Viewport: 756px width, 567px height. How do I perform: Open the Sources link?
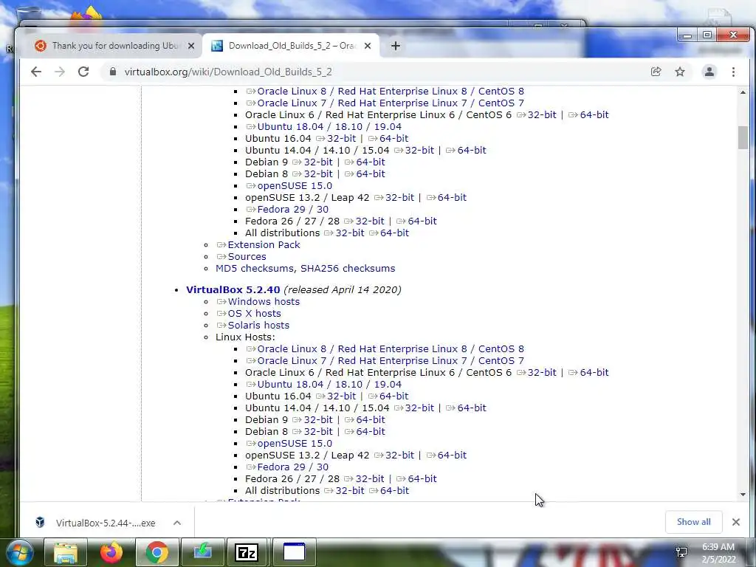[247, 257]
